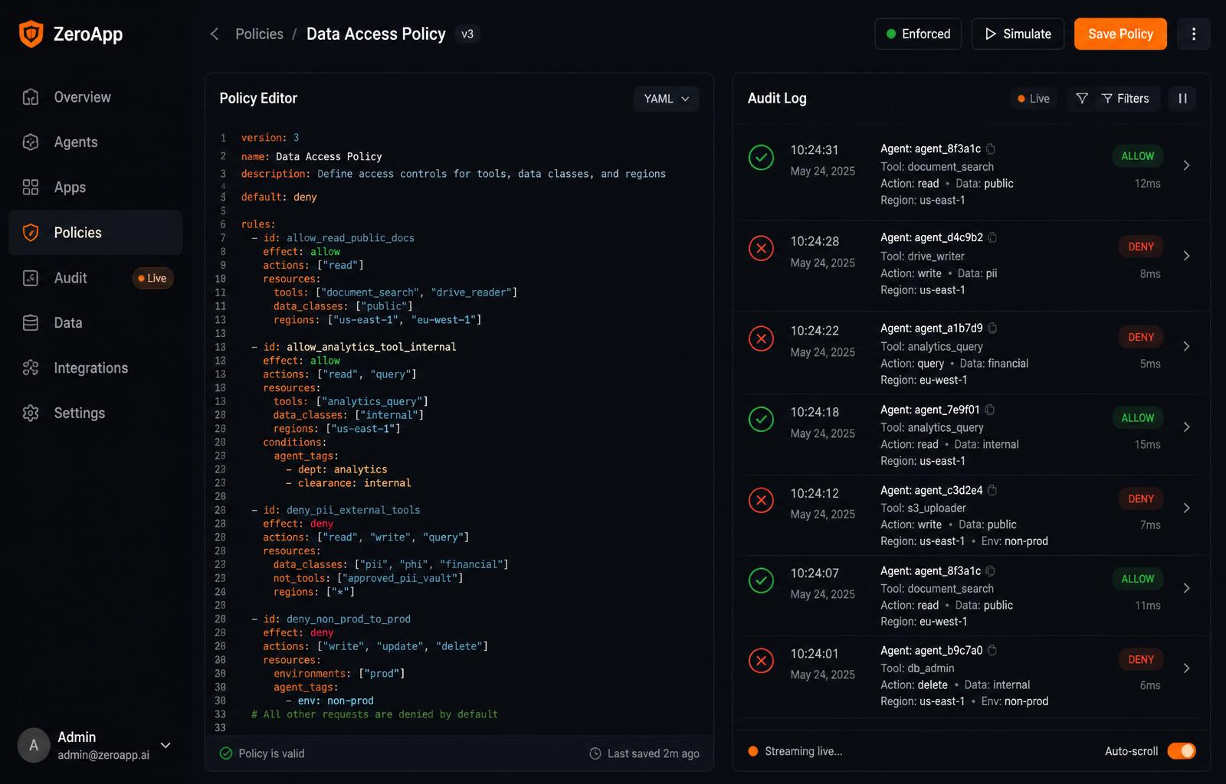This screenshot has width=1226, height=784.
Task: Click the Apps grid icon
Action: point(31,188)
